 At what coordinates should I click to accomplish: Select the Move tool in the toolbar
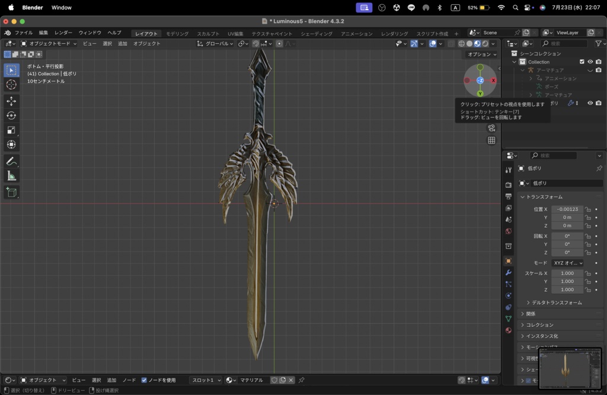click(12, 101)
